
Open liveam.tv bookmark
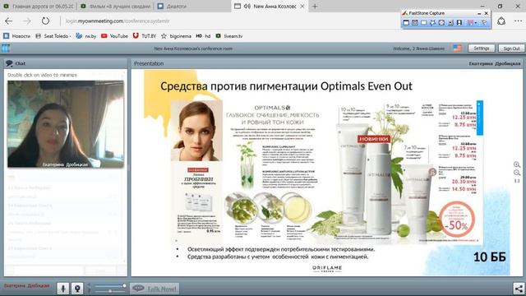point(228,36)
